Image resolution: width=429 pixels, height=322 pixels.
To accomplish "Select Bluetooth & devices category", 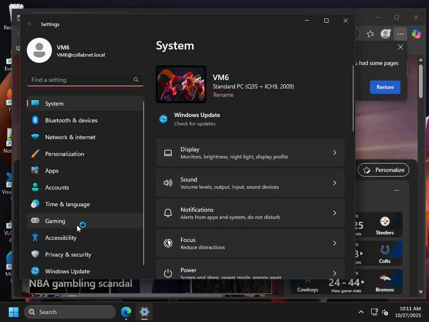I will (x=85, y=120).
